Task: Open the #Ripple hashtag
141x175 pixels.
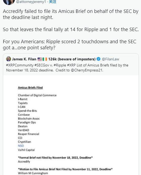Action: click(60, 65)
